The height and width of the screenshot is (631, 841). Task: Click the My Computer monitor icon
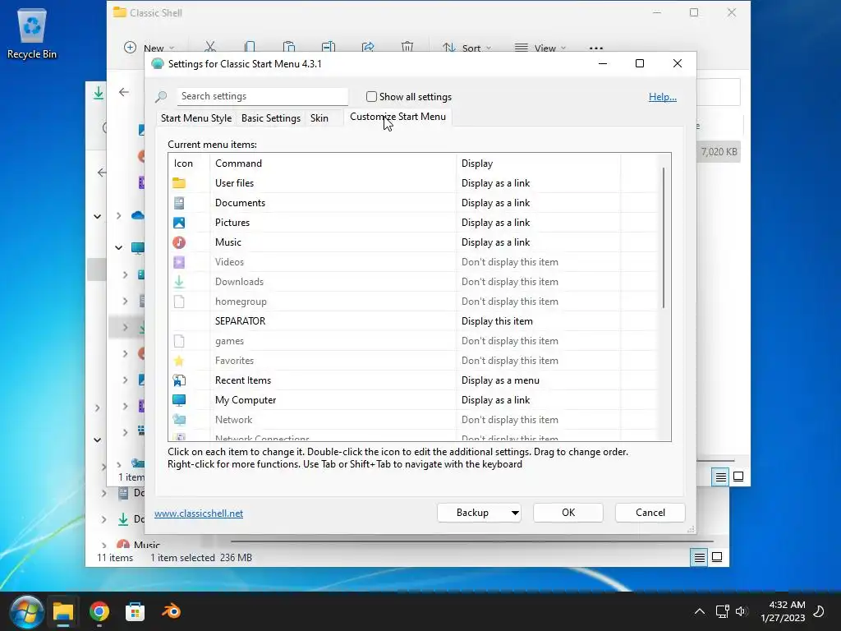(179, 400)
